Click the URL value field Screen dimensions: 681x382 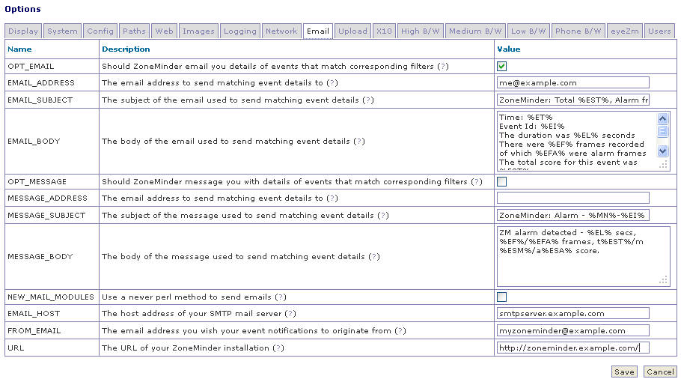click(x=572, y=348)
